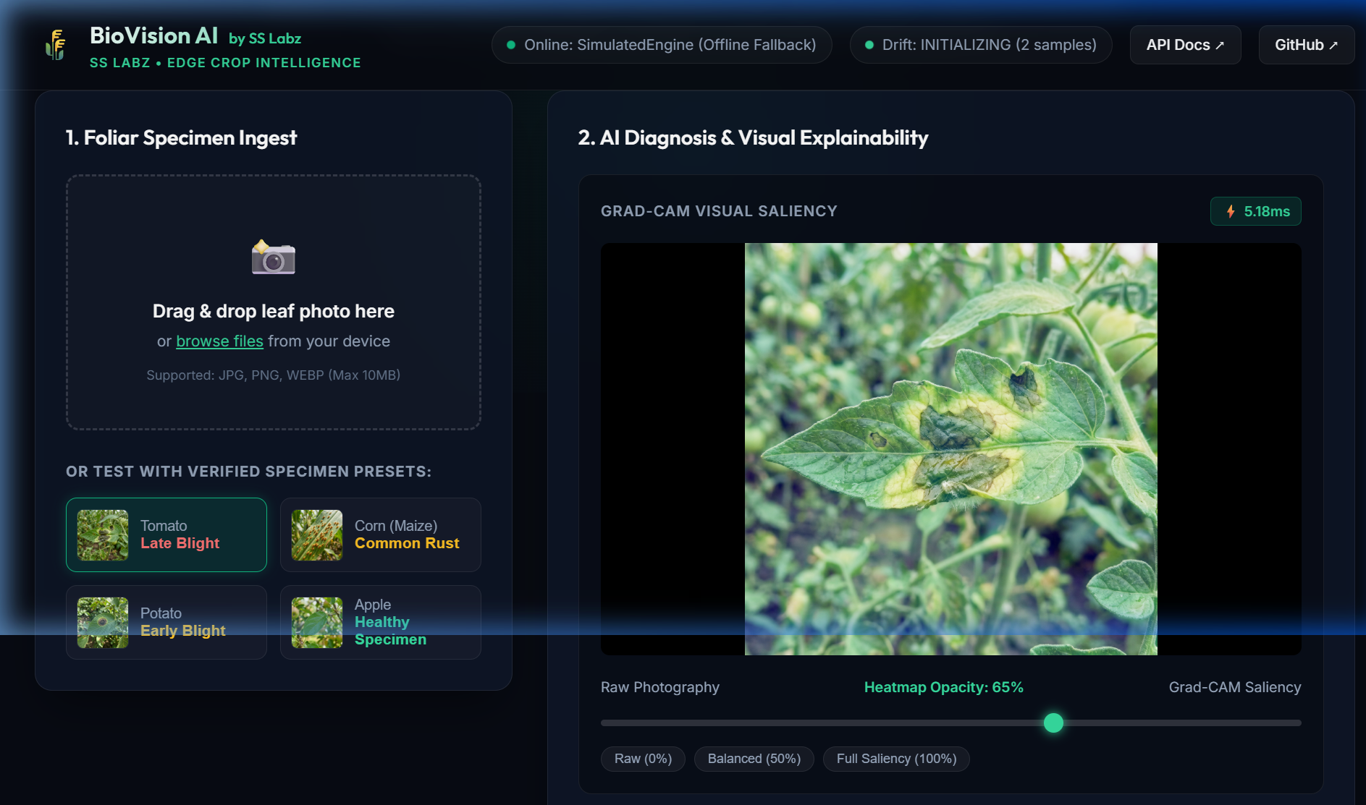Click '1. Foliar Specimen Ingest' heading
The height and width of the screenshot is (805, 1366).
tap(181, 137)
